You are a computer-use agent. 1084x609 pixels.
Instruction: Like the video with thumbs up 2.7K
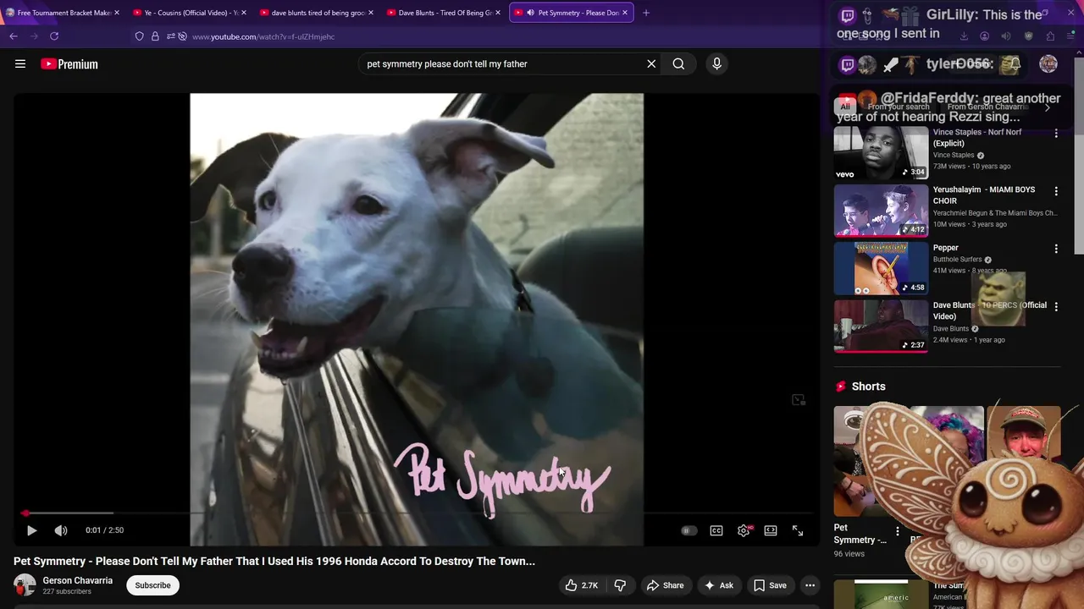582,585
